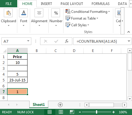Add a new sheet with plus icon
This screenshot has height=115, width=132.
60,105
